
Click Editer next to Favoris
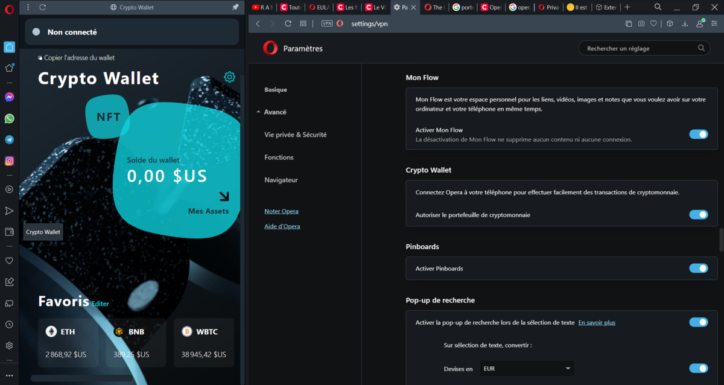coord(100,304)
